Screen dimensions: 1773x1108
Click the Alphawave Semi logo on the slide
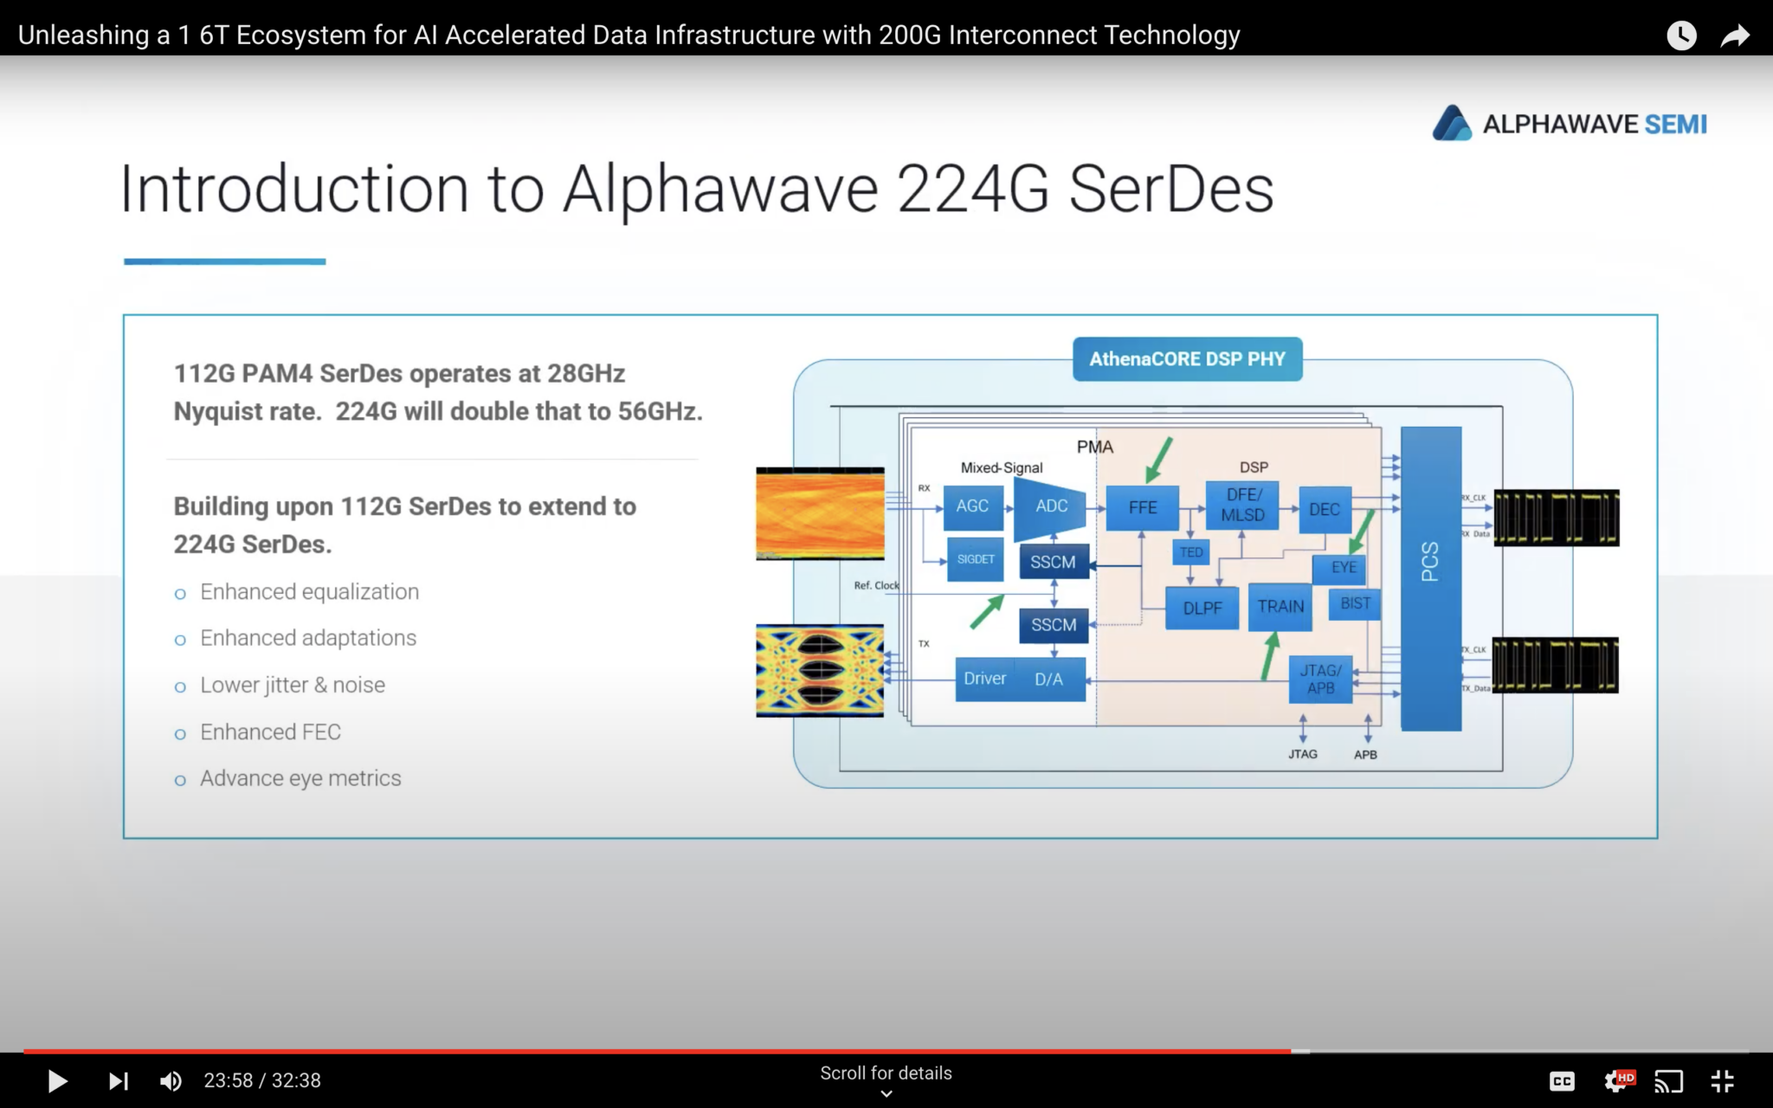1570,124
